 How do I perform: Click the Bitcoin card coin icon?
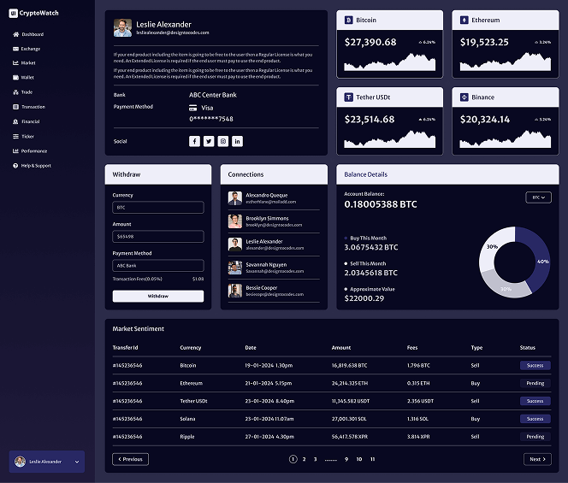pos(349,20)
